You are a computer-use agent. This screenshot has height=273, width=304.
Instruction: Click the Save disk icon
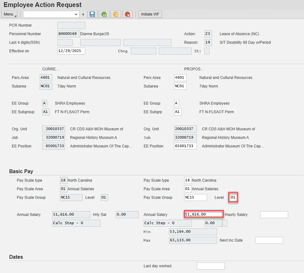click(x=92, y=14)
